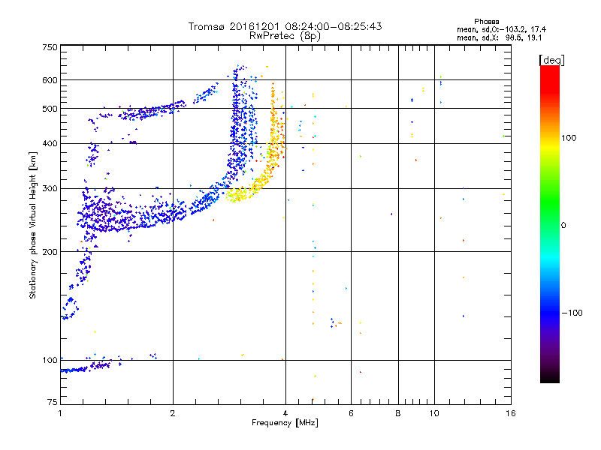Click the x-axis tick label '16'
The image size is (601, 450).
(x=511, y=413)
